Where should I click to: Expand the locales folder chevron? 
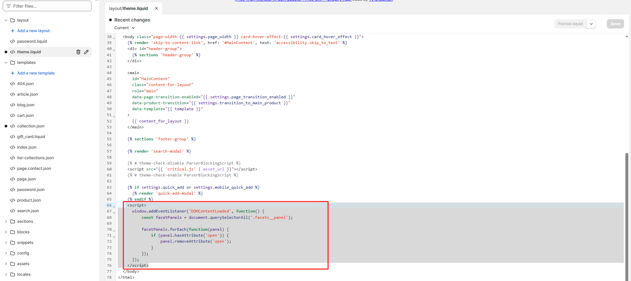[6, 274]
